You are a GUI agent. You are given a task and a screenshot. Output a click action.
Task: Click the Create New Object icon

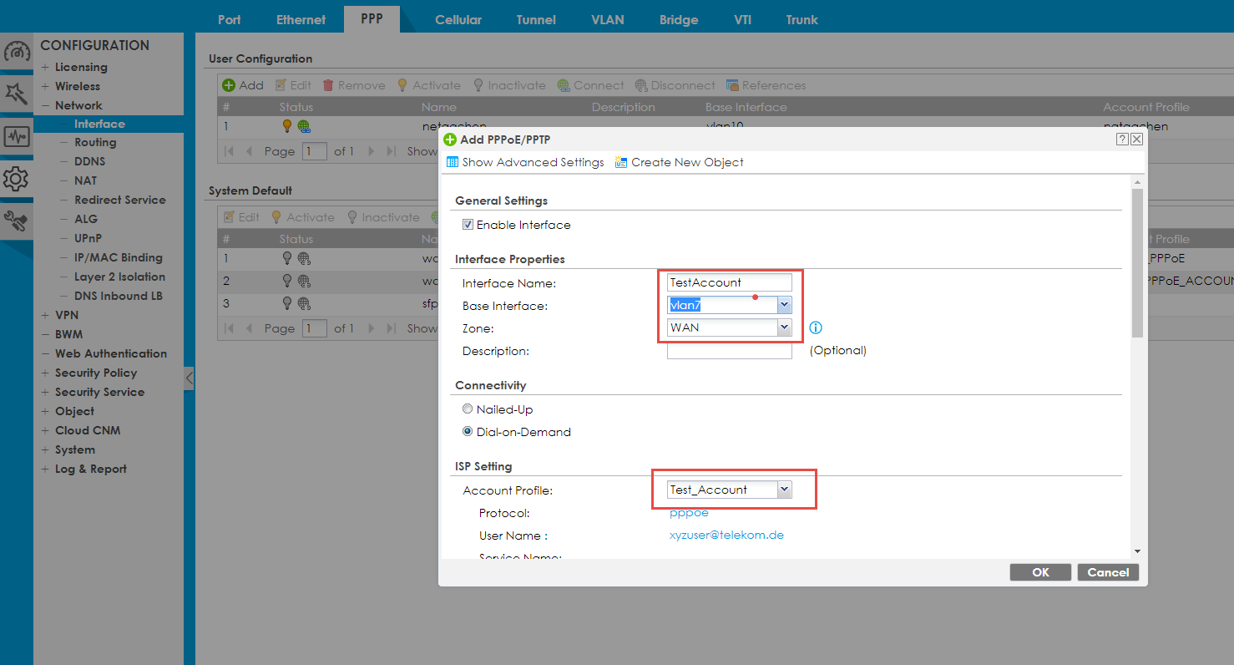621,163
